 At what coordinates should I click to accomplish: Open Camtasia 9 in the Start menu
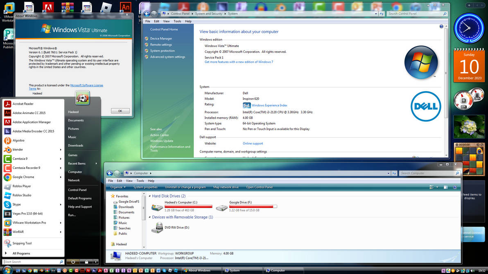pos(18,158)
